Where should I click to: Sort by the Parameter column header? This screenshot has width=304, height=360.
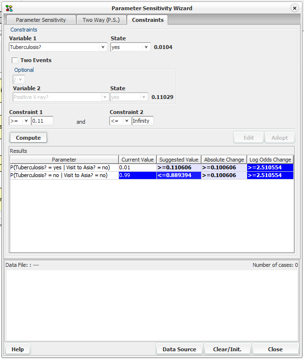[x=64, y=160]
